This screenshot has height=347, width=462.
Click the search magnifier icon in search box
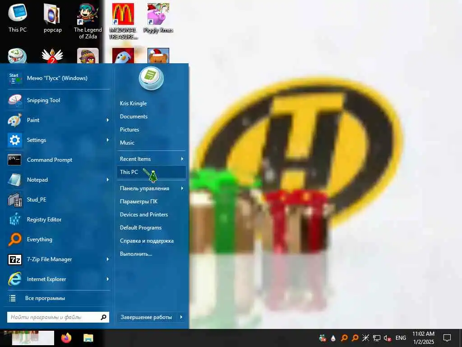(103, 317)
